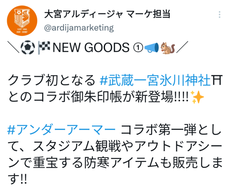The image size is (231, 194).
Task: Click the circled number one symbol
Action: [x=138, y=47]
